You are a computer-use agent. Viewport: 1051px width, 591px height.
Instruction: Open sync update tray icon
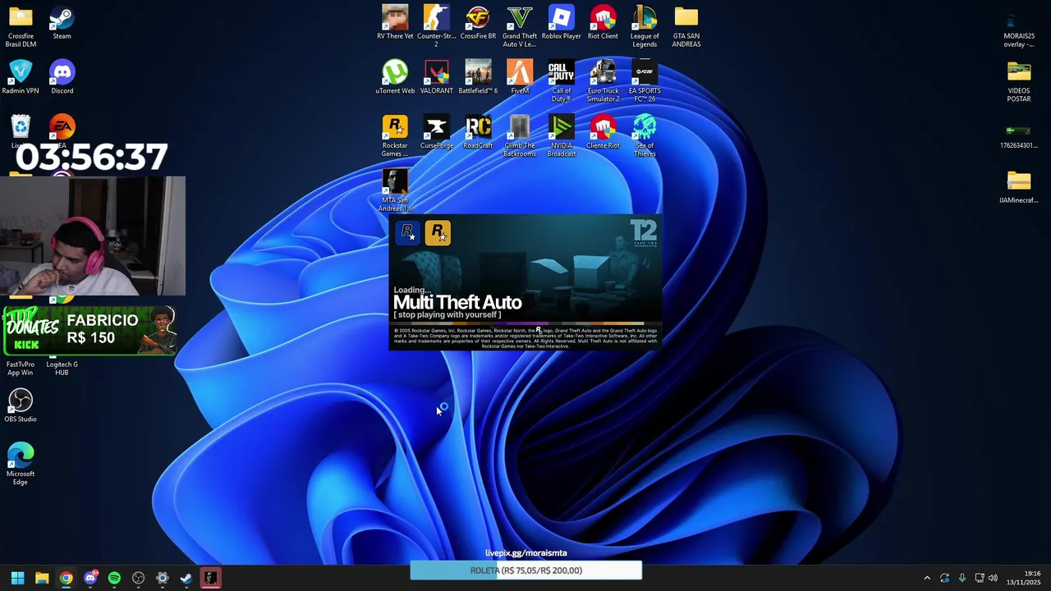(944, 578)
